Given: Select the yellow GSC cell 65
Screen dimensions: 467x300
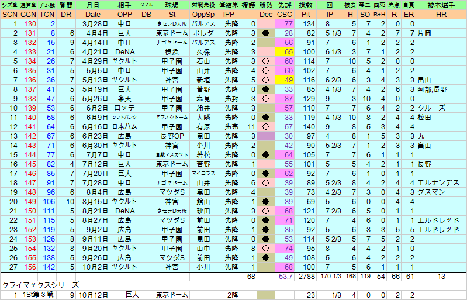Looking at the screenshot, I should pos(284,52).
